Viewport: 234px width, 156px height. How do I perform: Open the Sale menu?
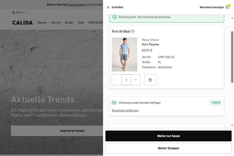click(81, 23)
